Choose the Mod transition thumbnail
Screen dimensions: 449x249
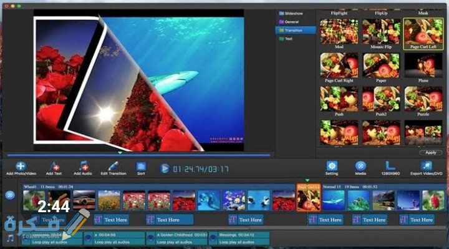click(339, 32)
